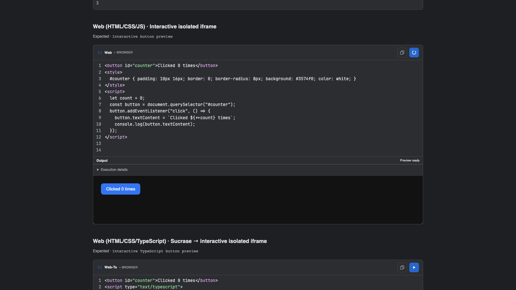Click the running spinner button in Web block
The height and width of the screenshot is (290, 516).
414,53
